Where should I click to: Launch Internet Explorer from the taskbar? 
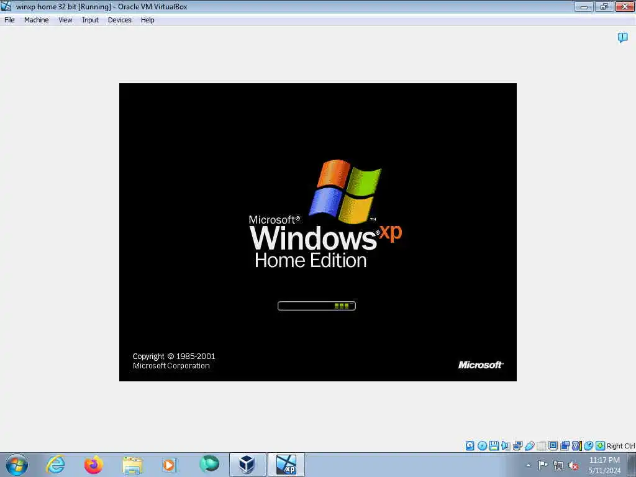(x=55, y=465)
